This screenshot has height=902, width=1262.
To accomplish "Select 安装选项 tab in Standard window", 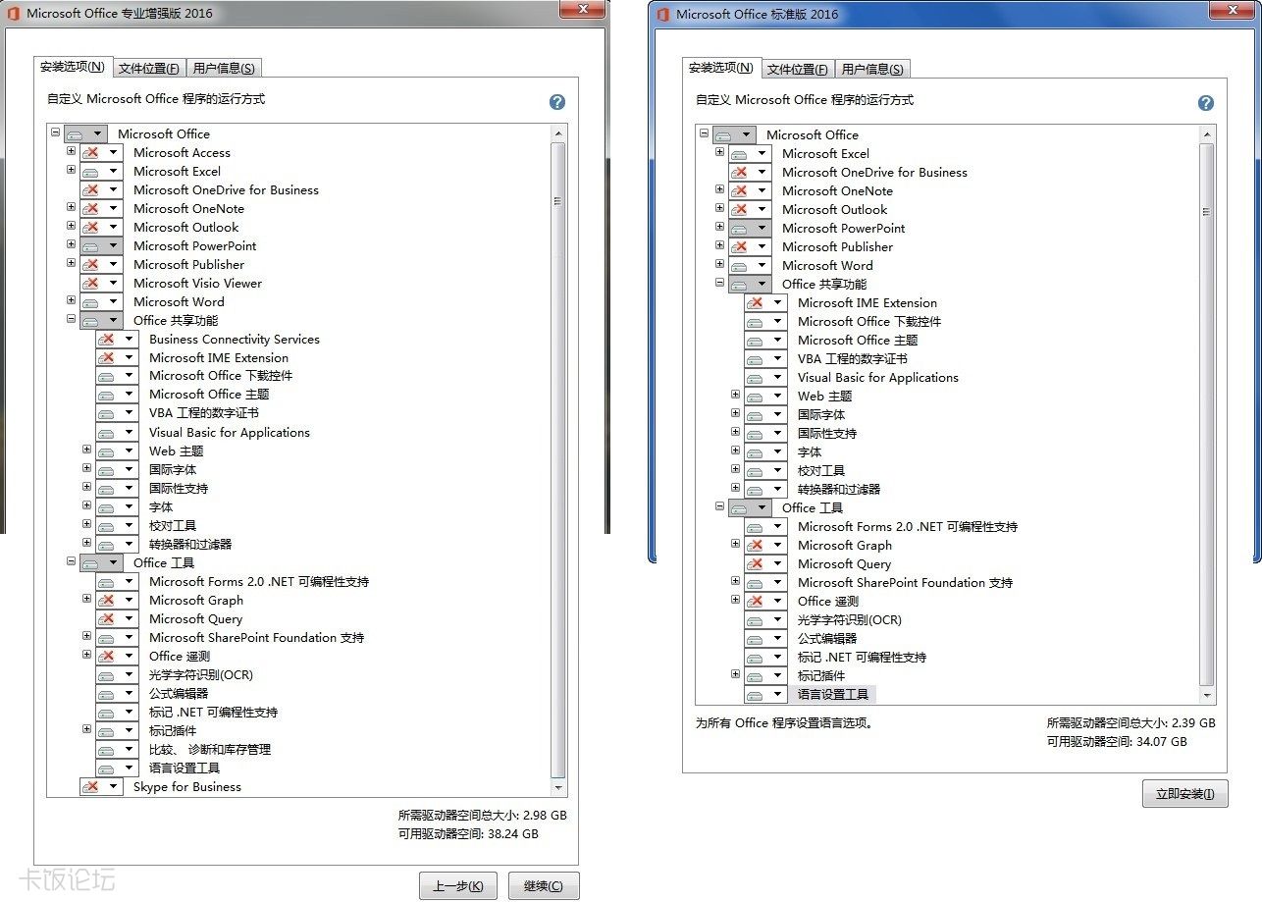I will pos(720,68).
